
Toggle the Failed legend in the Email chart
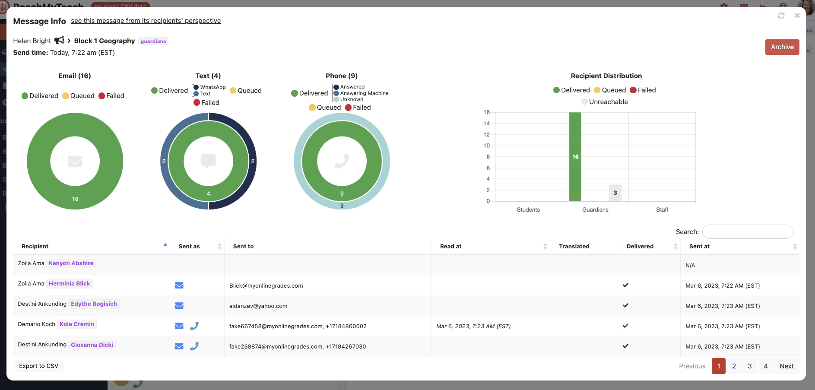(111, 96)
